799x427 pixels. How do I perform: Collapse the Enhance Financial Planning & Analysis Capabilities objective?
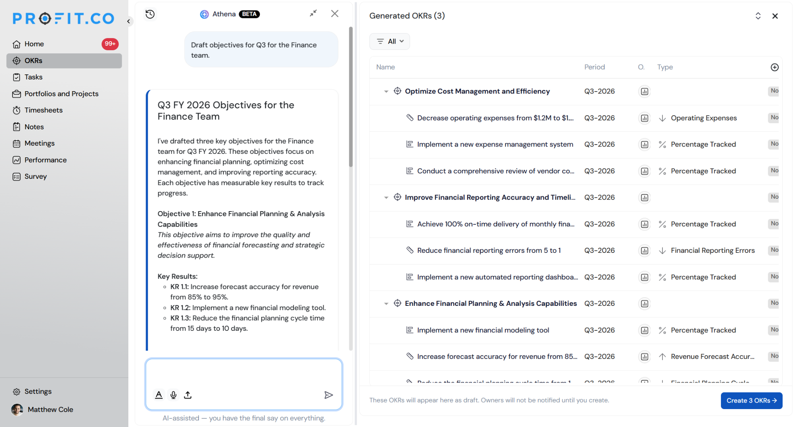[386, 303]
